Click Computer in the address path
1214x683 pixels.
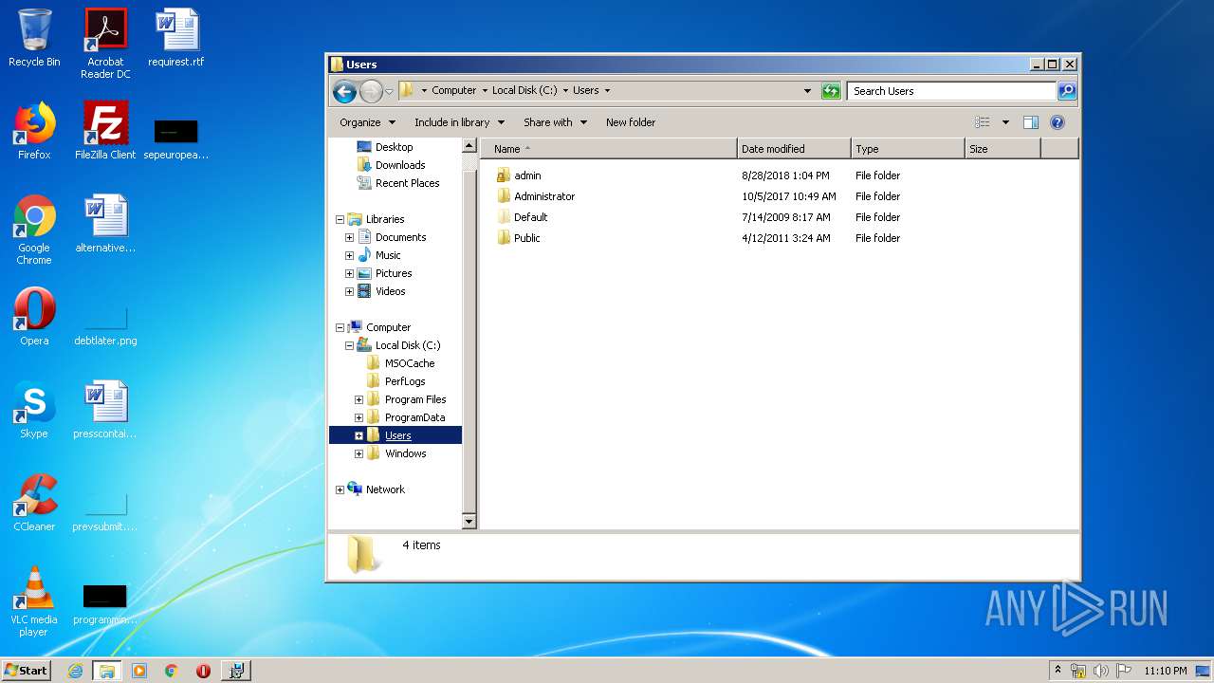(x=453, y=90)
